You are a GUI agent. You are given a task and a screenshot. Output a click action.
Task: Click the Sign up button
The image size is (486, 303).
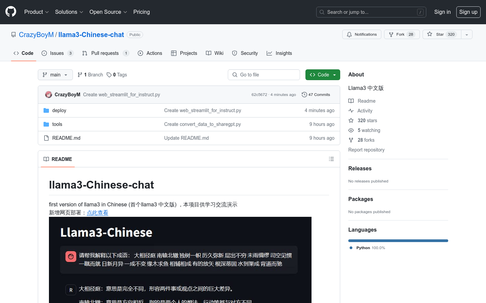(x=468, y=12)
